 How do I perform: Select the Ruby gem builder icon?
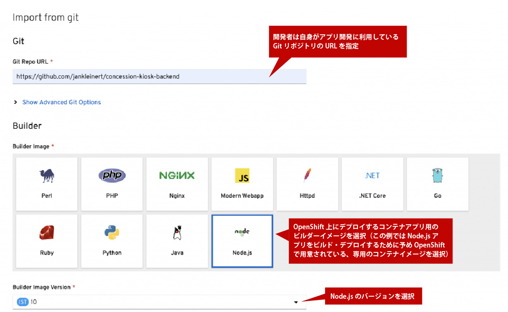47,233
